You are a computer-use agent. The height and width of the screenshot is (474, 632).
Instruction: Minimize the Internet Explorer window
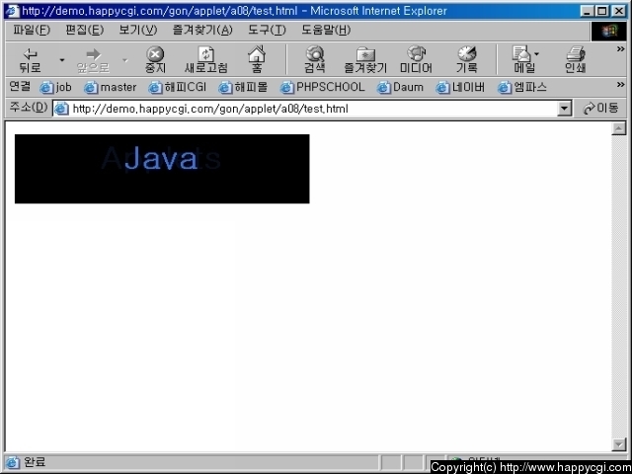[587, 11]
